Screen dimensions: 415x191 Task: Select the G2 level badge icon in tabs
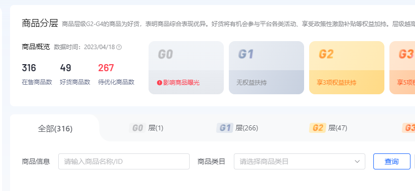coord(317,128)
